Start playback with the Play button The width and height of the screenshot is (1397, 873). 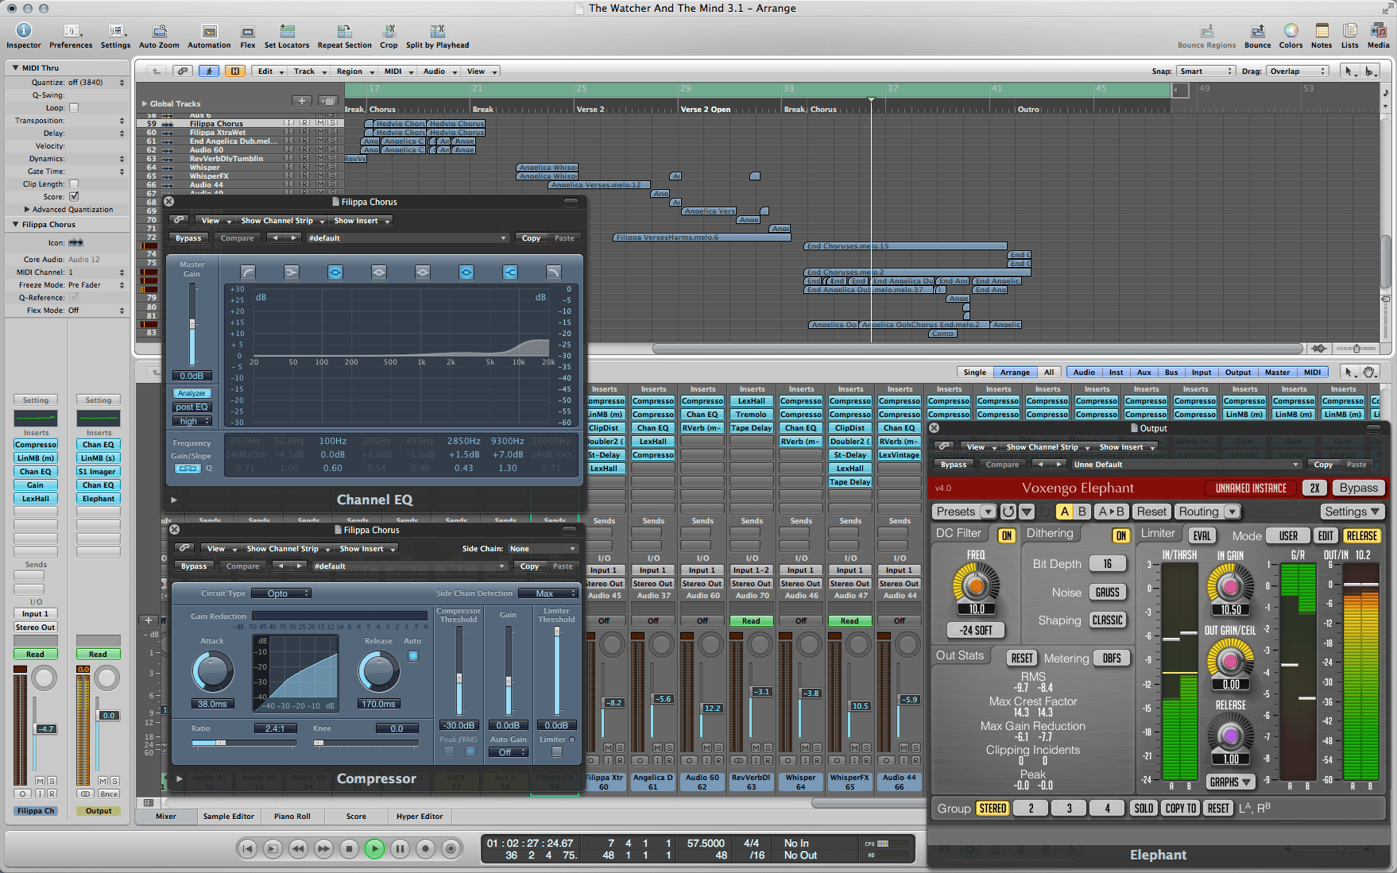(374, 848)
